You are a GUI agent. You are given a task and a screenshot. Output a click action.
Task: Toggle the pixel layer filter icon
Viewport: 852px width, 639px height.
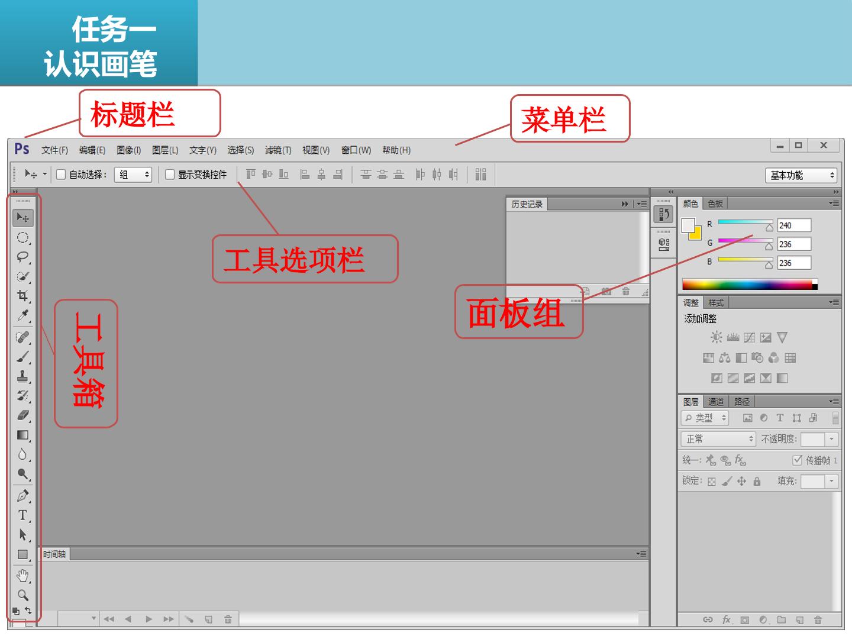point(748,418)
